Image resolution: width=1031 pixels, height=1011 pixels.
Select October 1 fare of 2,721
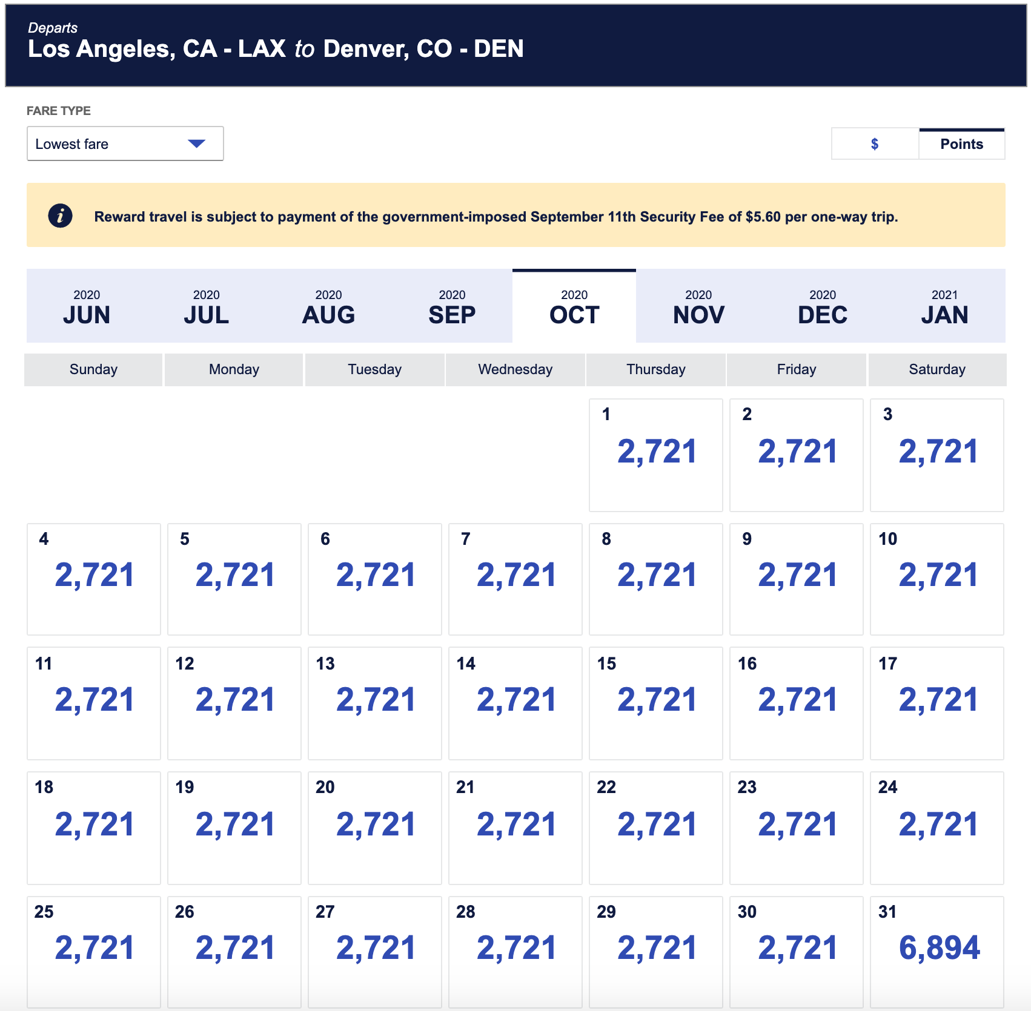pos(656,453)
